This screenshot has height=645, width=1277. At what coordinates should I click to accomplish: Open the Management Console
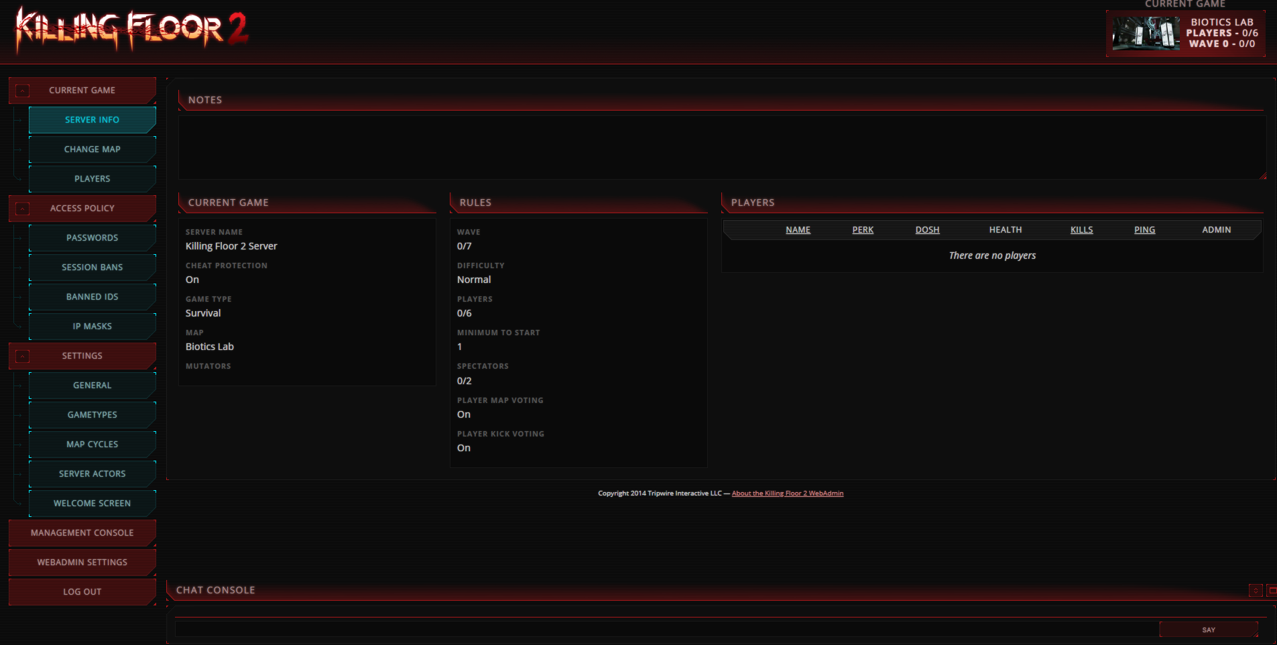(82, 533)
